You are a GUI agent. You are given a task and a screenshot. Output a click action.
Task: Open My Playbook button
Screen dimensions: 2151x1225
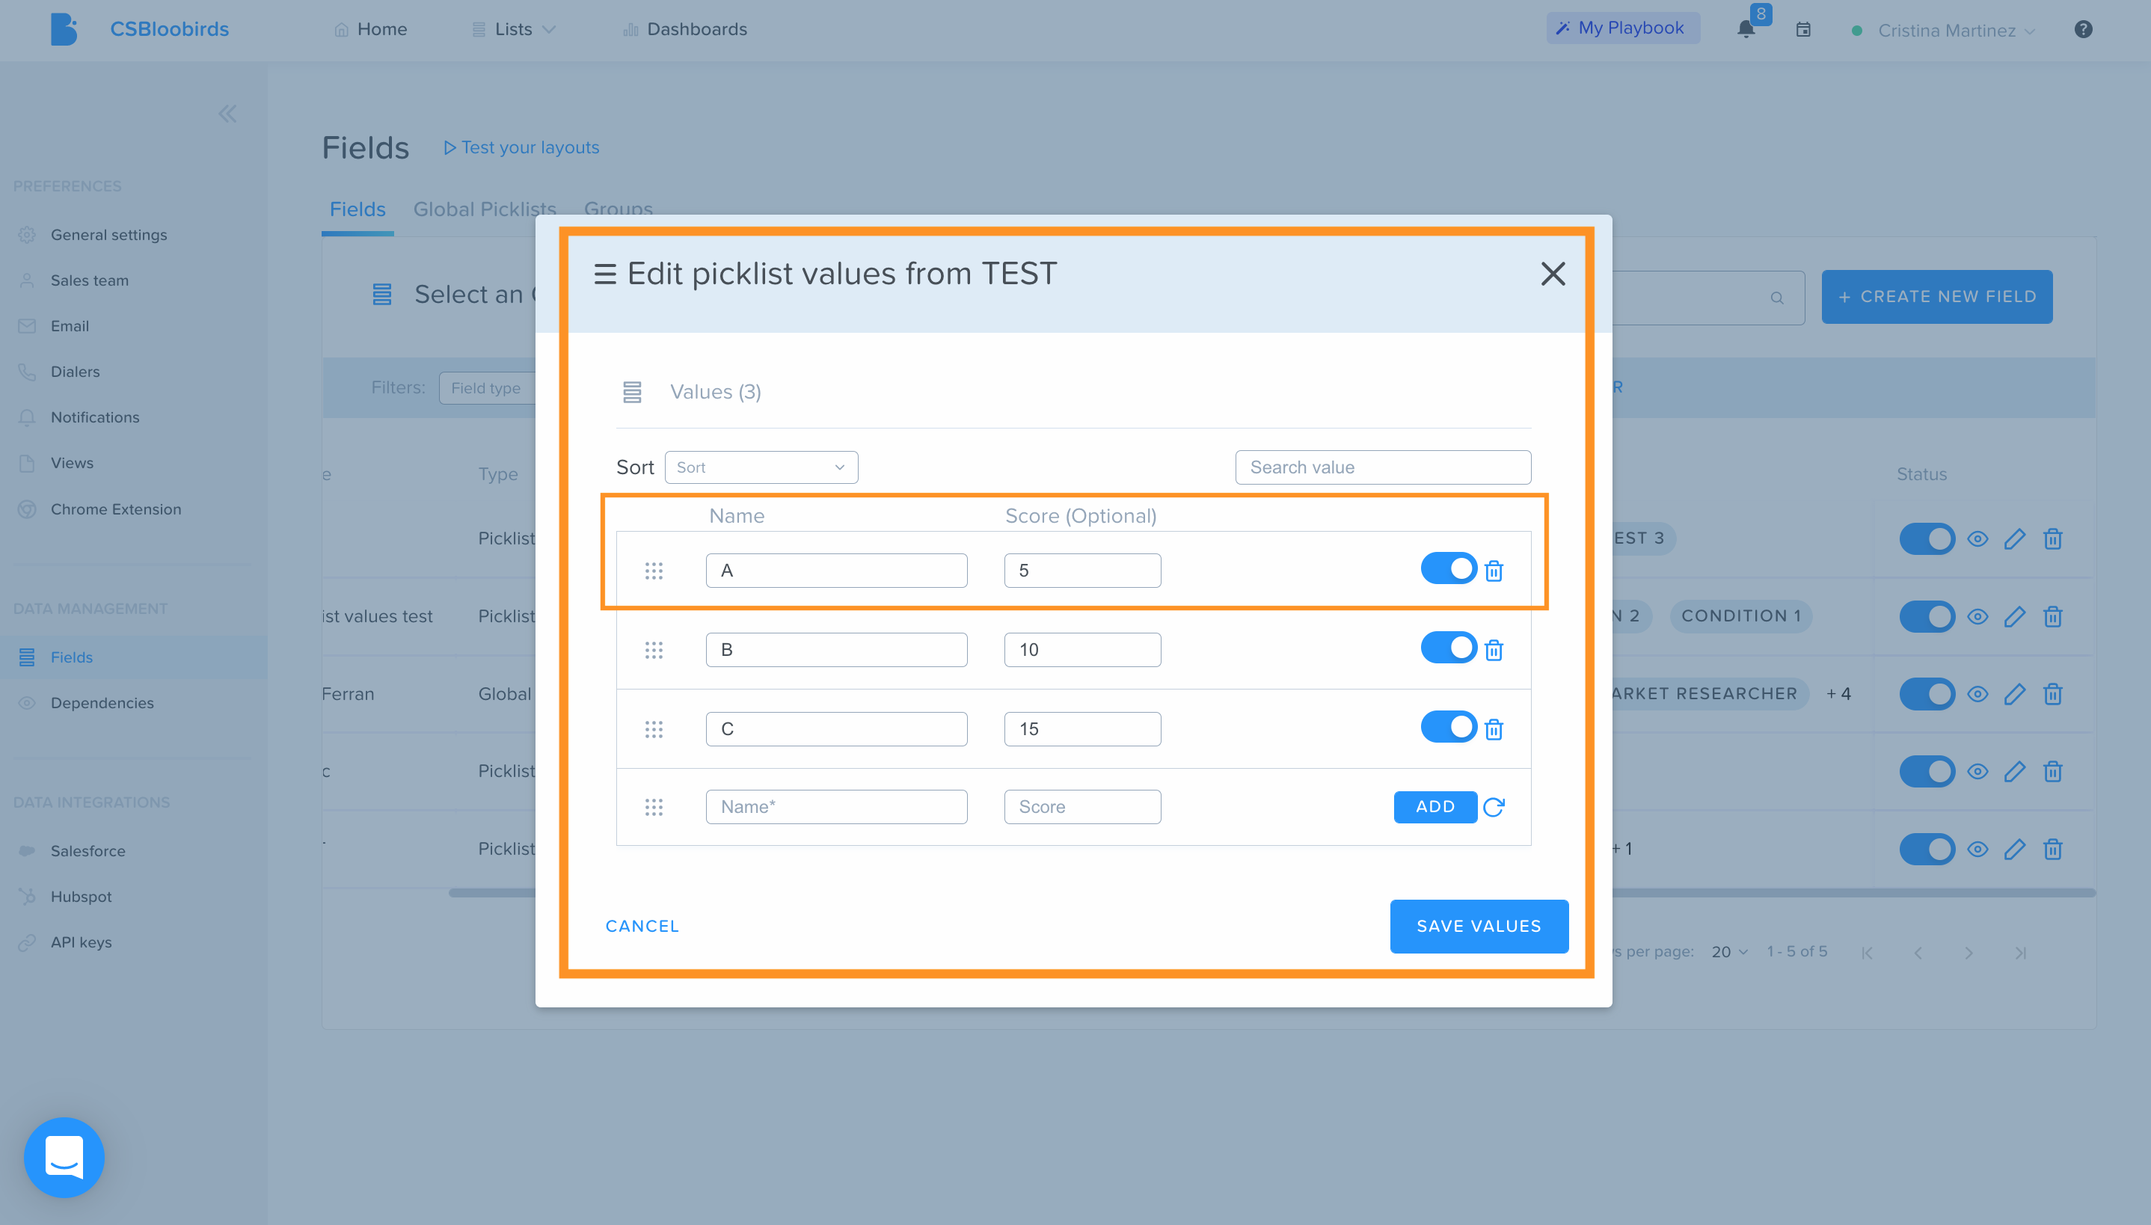click(1623, 28)
